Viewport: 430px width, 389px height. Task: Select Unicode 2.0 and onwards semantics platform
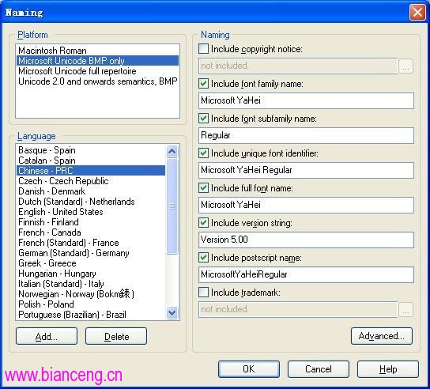(x=97, y=81)
